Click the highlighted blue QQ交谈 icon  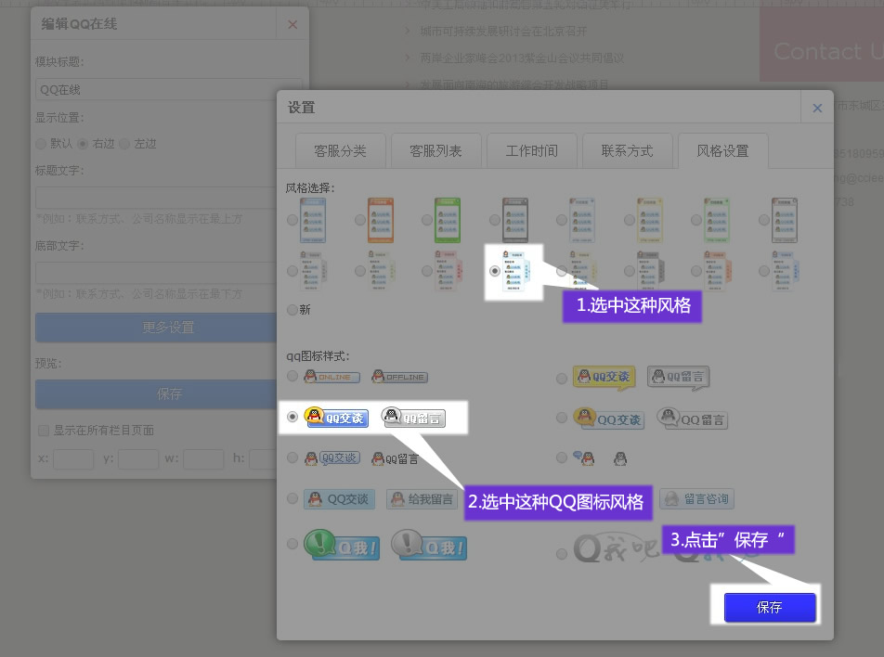[336, 417]
